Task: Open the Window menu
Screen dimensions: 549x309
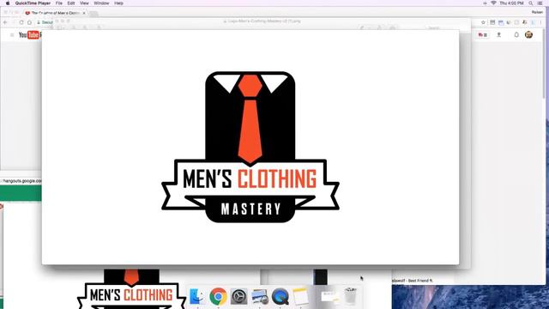Action: click(101, 3)
